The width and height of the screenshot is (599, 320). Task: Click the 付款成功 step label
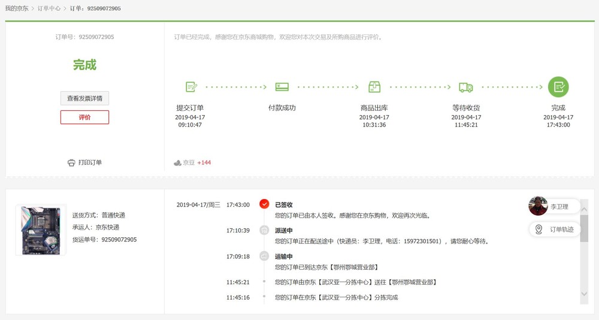pos(282,108)
